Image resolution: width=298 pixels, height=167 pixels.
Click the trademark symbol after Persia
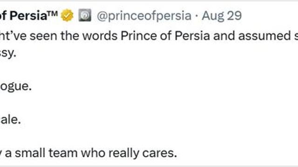point(53,13)
